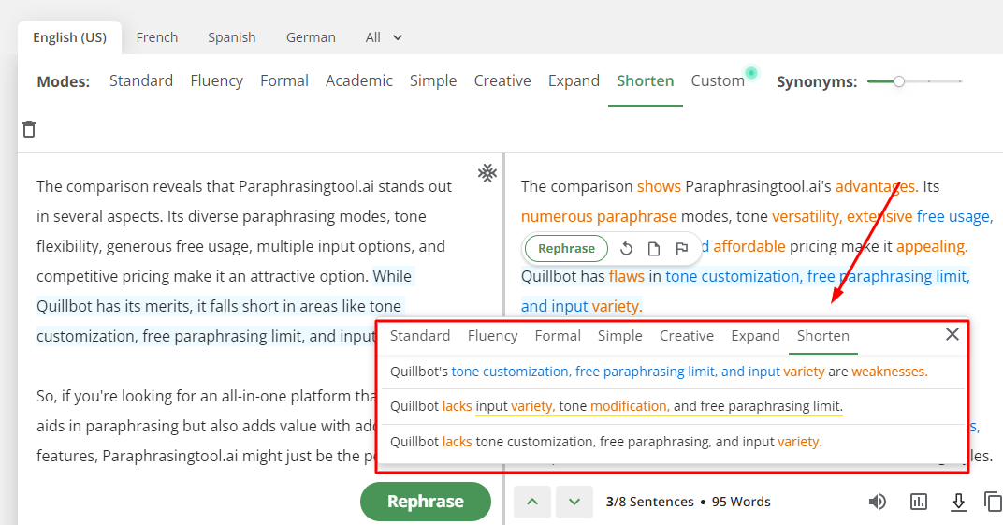Switch to the German language tab
Image resolution: width=1003 pixels, height=525 pixels.
[x=311, y=37]
